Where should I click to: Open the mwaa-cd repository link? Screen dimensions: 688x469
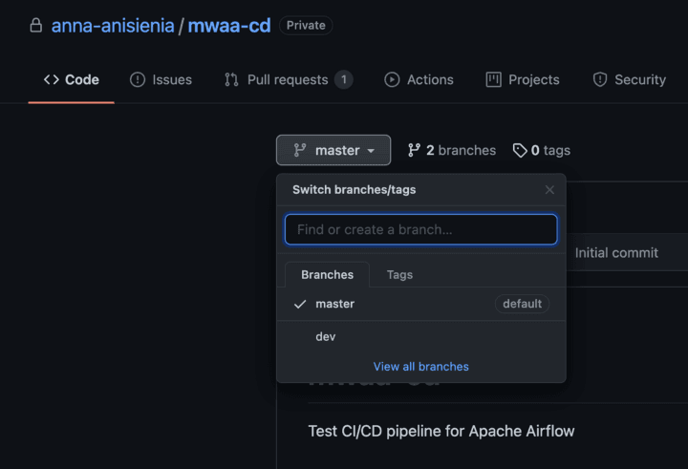229,26
